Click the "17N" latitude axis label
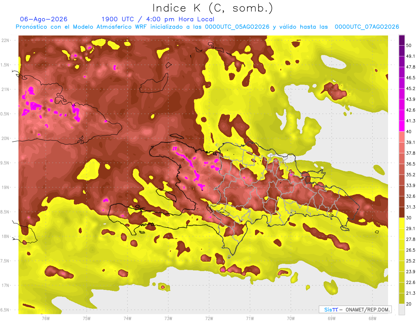This screenshot has width=418, height=323. click(5, 285)
